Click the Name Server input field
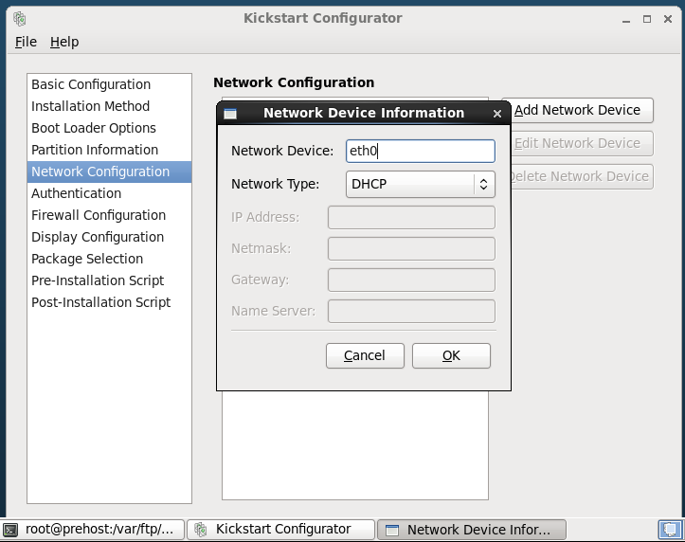 click(411, 311)
